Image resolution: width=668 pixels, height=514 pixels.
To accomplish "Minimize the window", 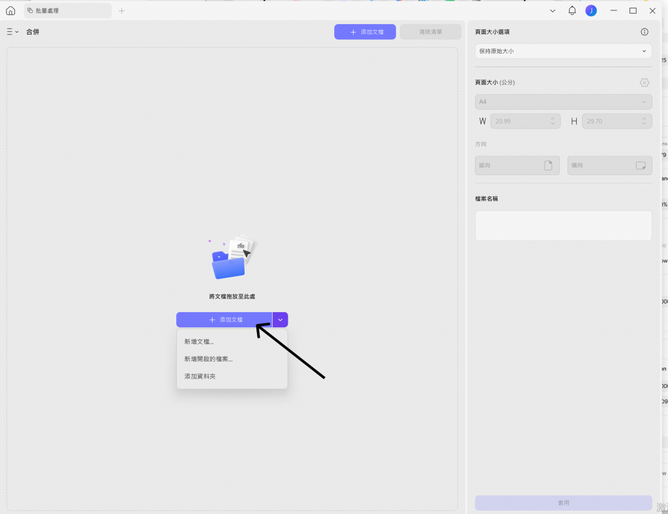I will (613, 10).
